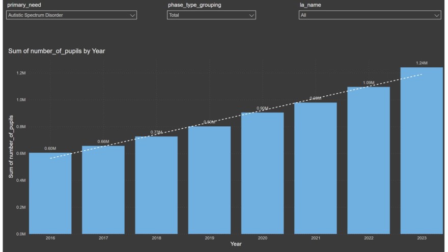This screenshot has height=252, width=448.
Task: Select the bar for 2020
Action: 262,173
